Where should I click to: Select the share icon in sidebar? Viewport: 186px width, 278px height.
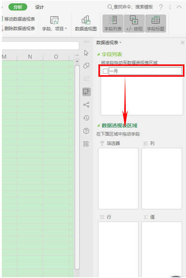[x=86, y=105]
